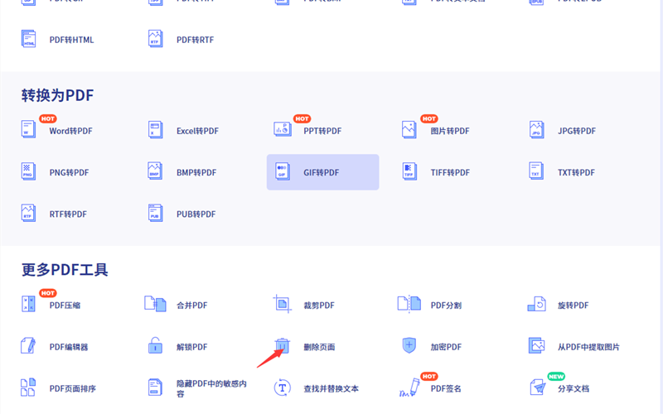Click the Word转PDF icon
The image size is (663, 414).
point(29,130)
